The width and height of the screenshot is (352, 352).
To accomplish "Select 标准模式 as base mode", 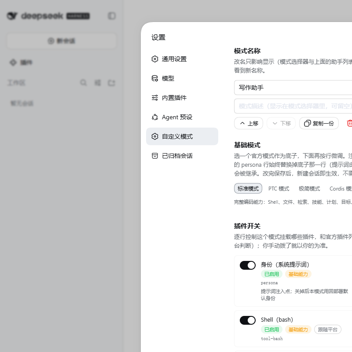I will click(x=248, y=189).
